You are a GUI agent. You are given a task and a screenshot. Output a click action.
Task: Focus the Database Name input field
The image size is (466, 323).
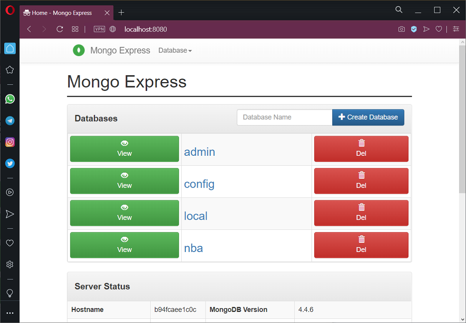click(x=285, y=117)
